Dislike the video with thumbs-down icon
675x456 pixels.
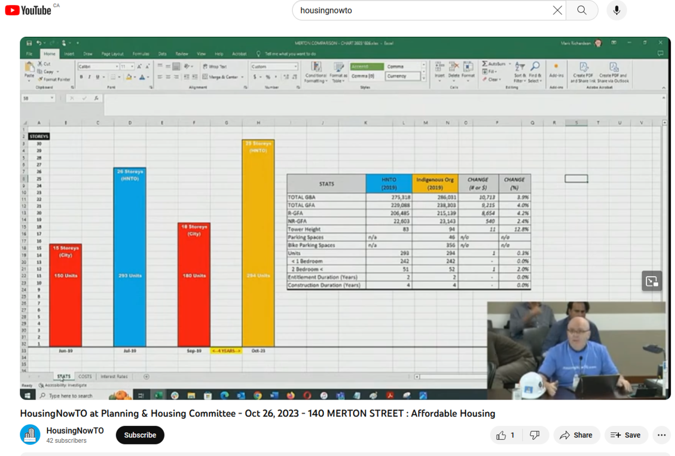535,435
